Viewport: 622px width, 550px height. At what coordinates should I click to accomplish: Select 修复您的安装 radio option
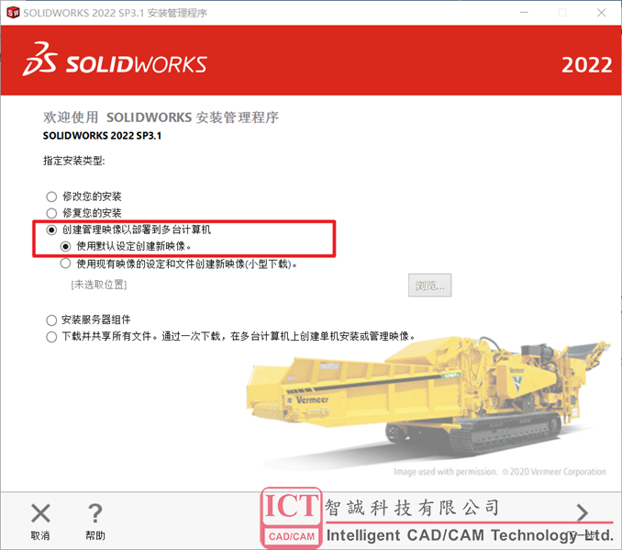pyautogui.click(x=51, y=213)
